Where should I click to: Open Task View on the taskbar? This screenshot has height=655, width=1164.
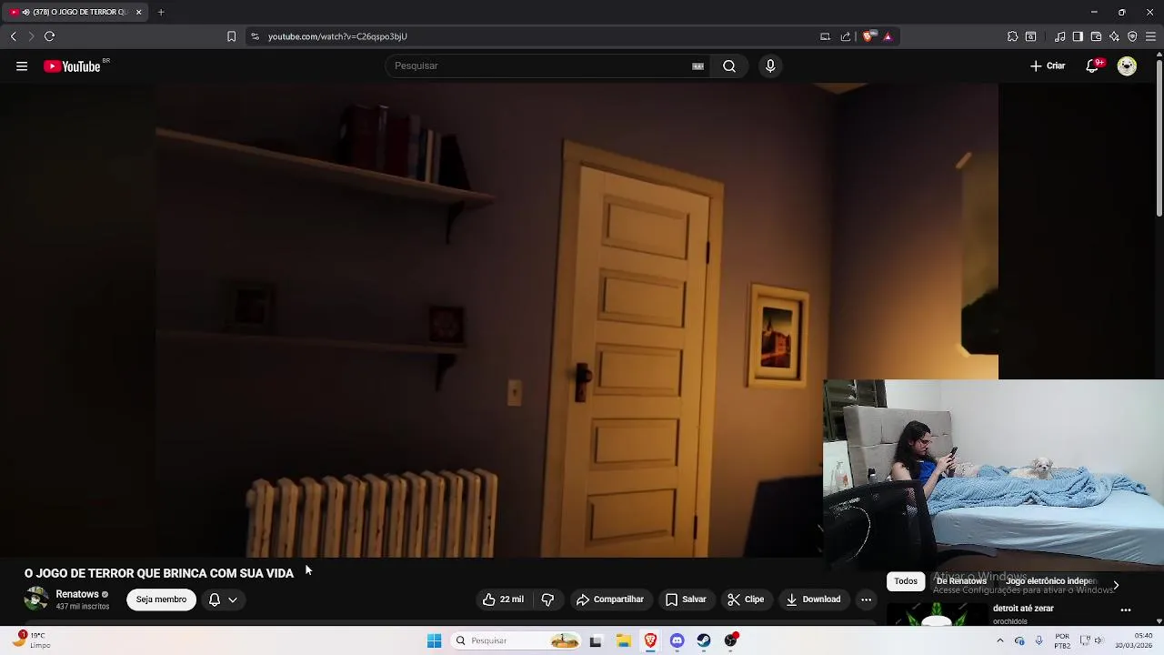596,640
